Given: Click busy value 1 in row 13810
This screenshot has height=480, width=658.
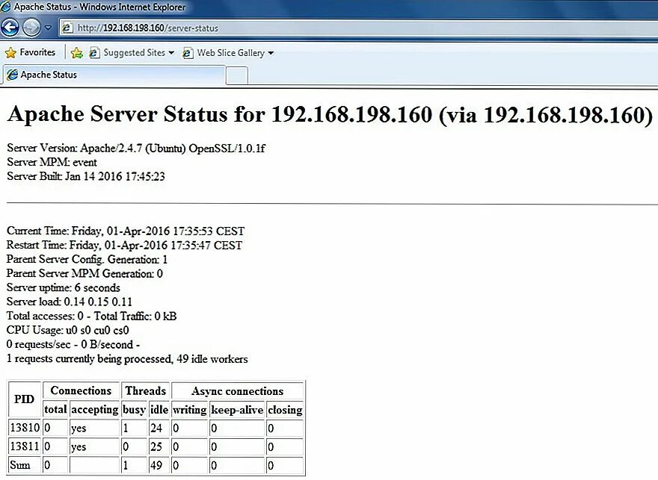Looking at the screenshot, I should [x=134, y=428].
